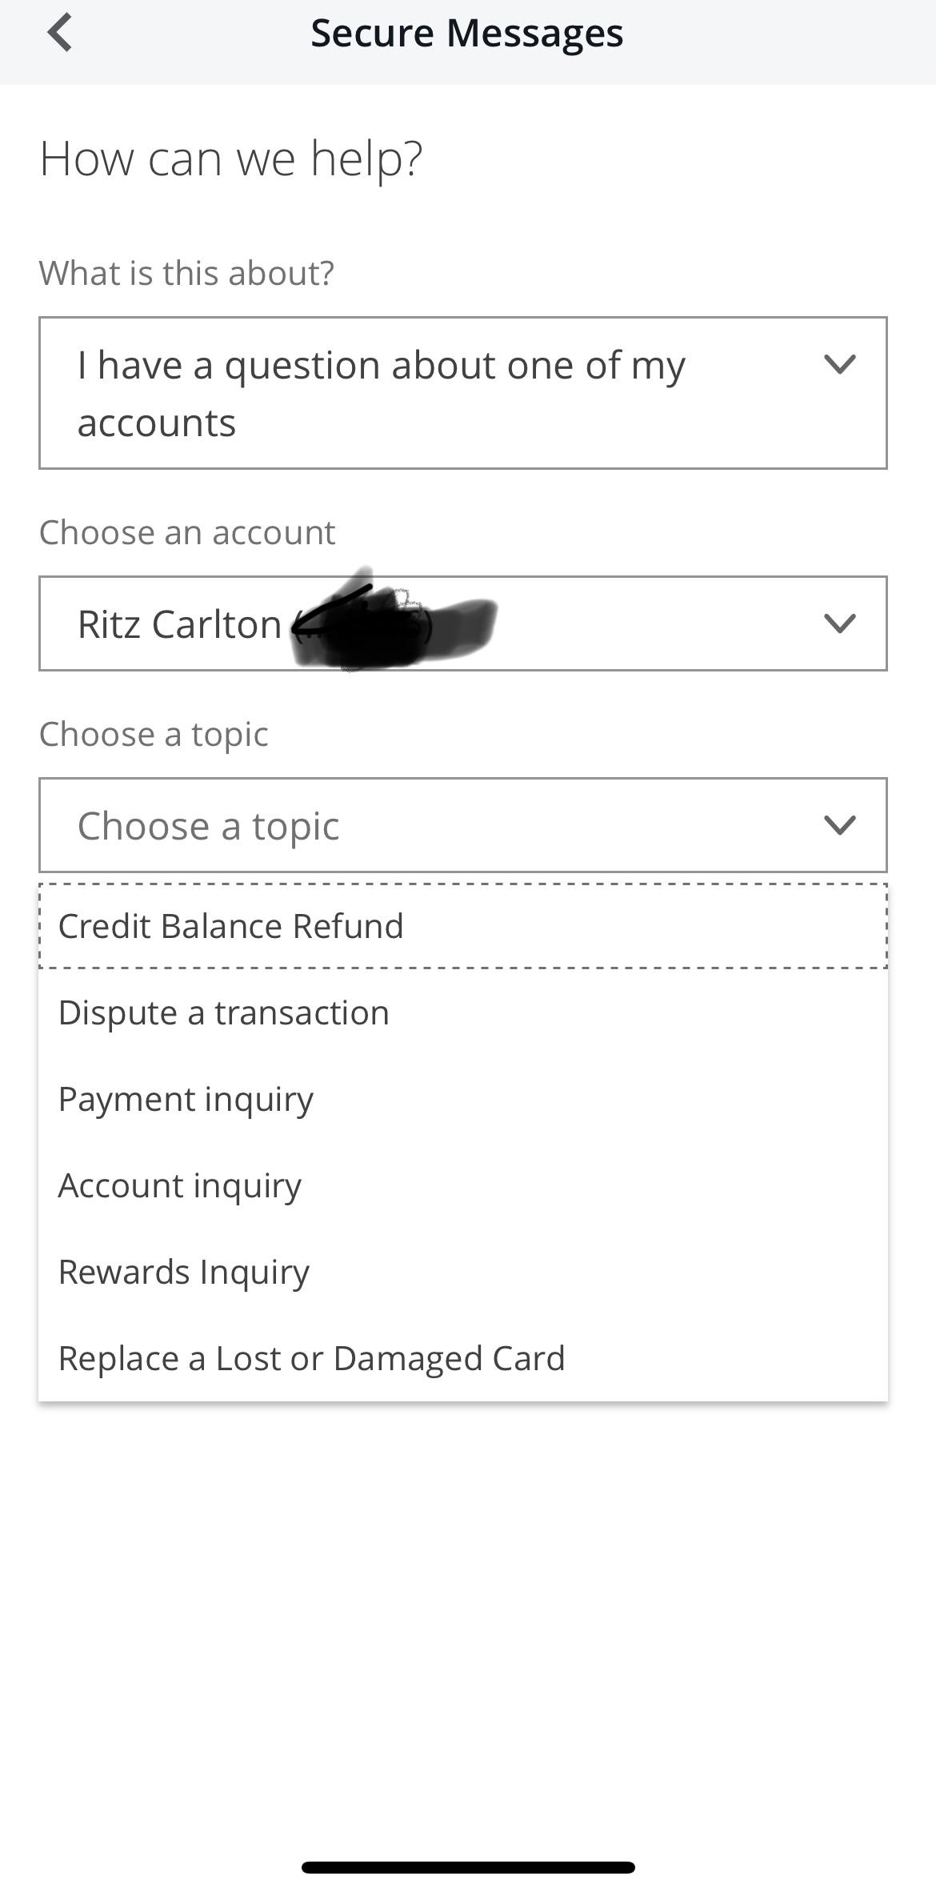The image size is (936, 1892).
Task: Click the chevron in the account selector
Action: pyautogui.click(x=840, y=623)
